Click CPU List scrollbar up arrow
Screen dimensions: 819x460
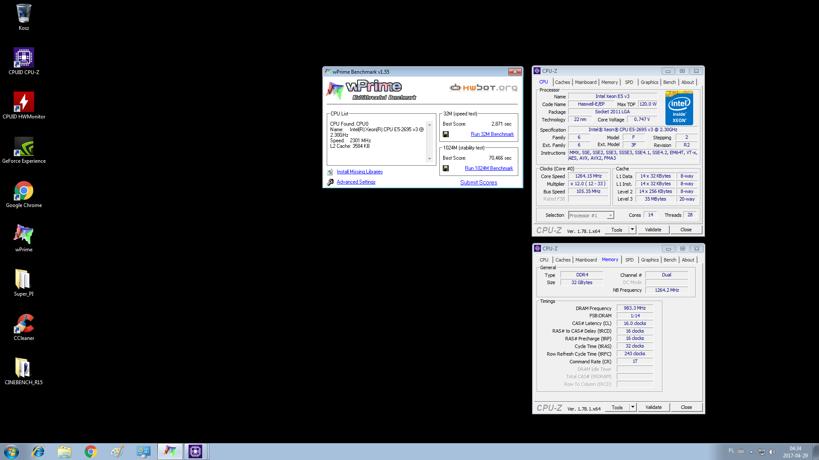tap(430, 124)
